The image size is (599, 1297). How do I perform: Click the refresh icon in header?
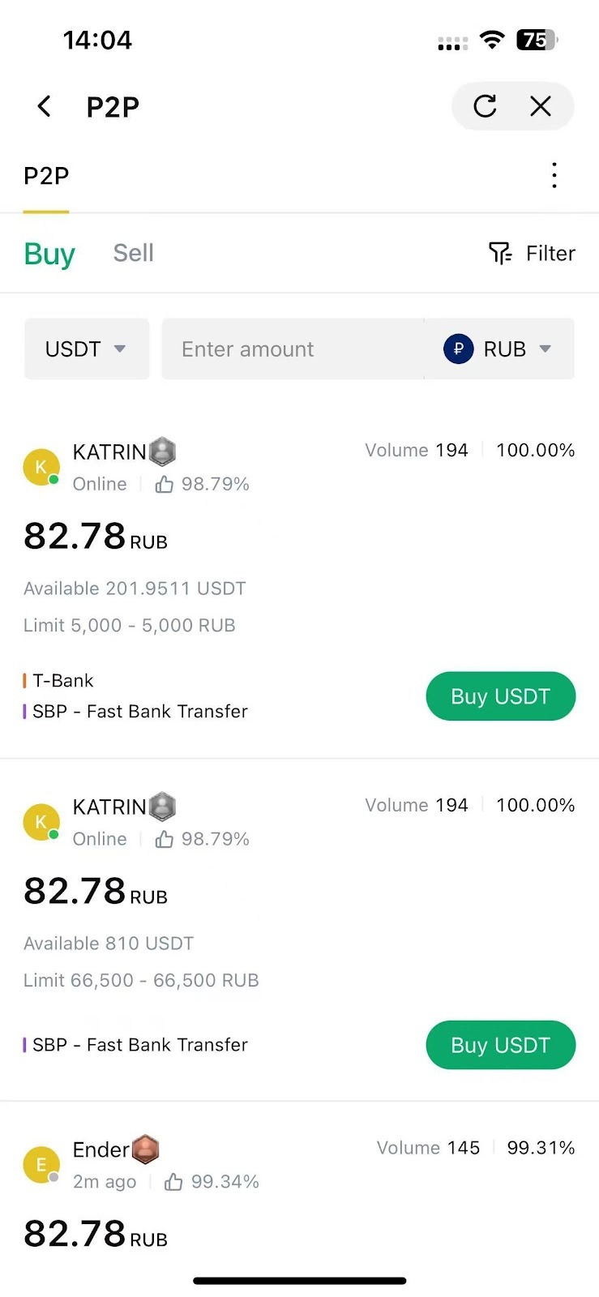pyautogui.click(x=485, y=106)
